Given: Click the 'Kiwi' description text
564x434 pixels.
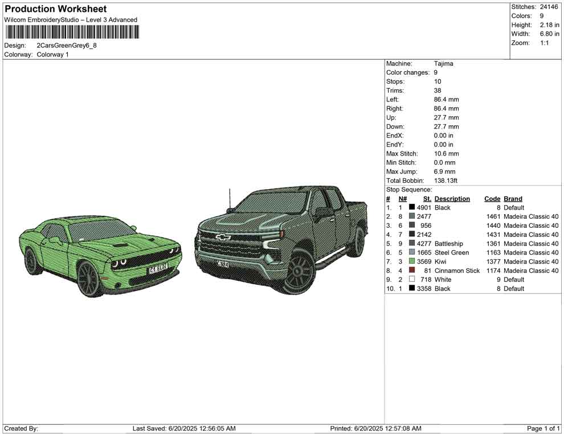Looking at the screenshot, I should pyautogui.click(x=440, y=261).
